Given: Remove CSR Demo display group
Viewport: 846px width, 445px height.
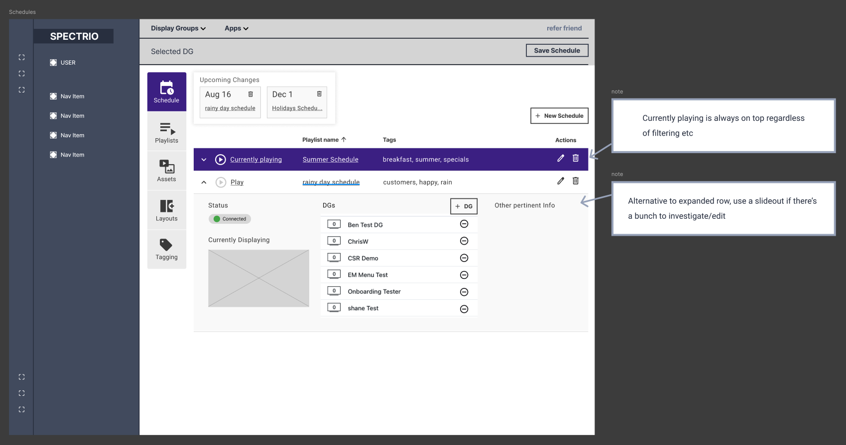Looking at the screenshot, I should [x=464, y=258].
